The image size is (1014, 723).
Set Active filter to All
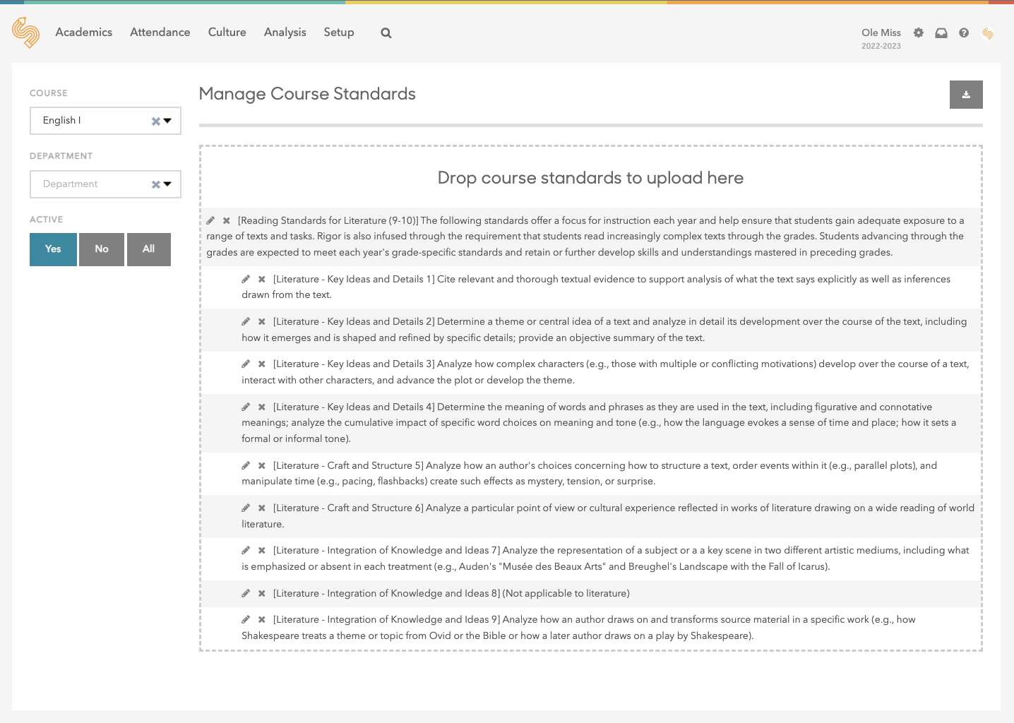click(x=148, y=249)
